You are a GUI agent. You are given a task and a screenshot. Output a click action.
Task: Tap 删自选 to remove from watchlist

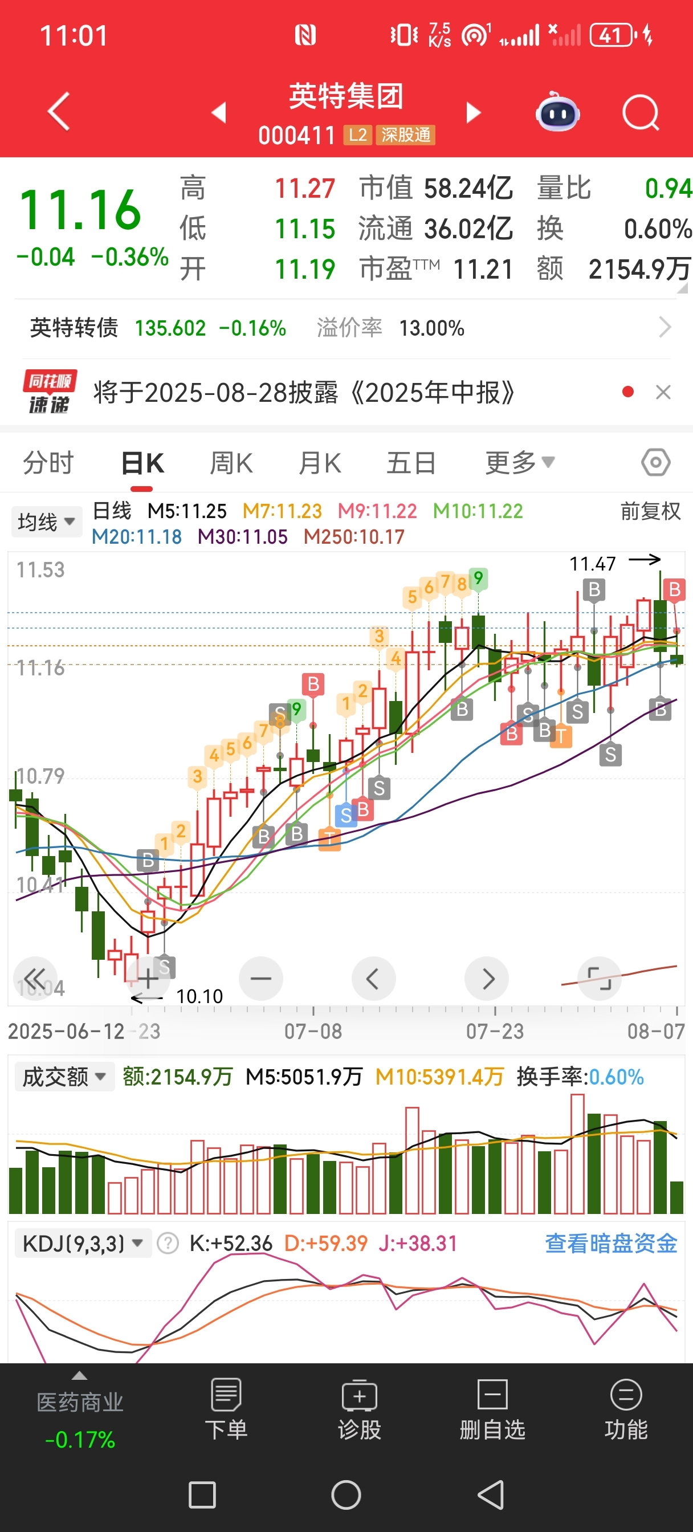pos(492,1410)
